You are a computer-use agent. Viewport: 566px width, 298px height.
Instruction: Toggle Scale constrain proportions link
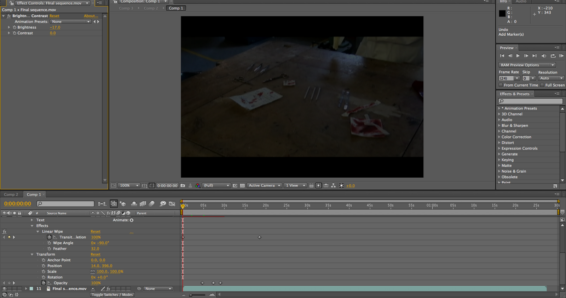[93, 272]
